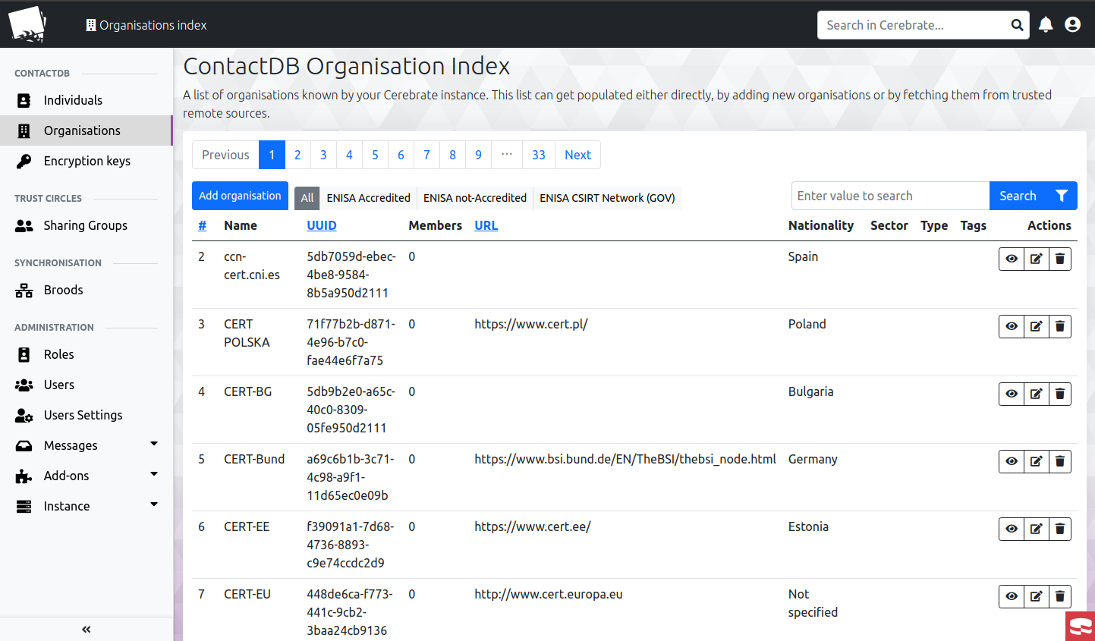Click the filter funnel icon beside Search
Screen dimensions: 1095x641
[x=1062, y=196]
